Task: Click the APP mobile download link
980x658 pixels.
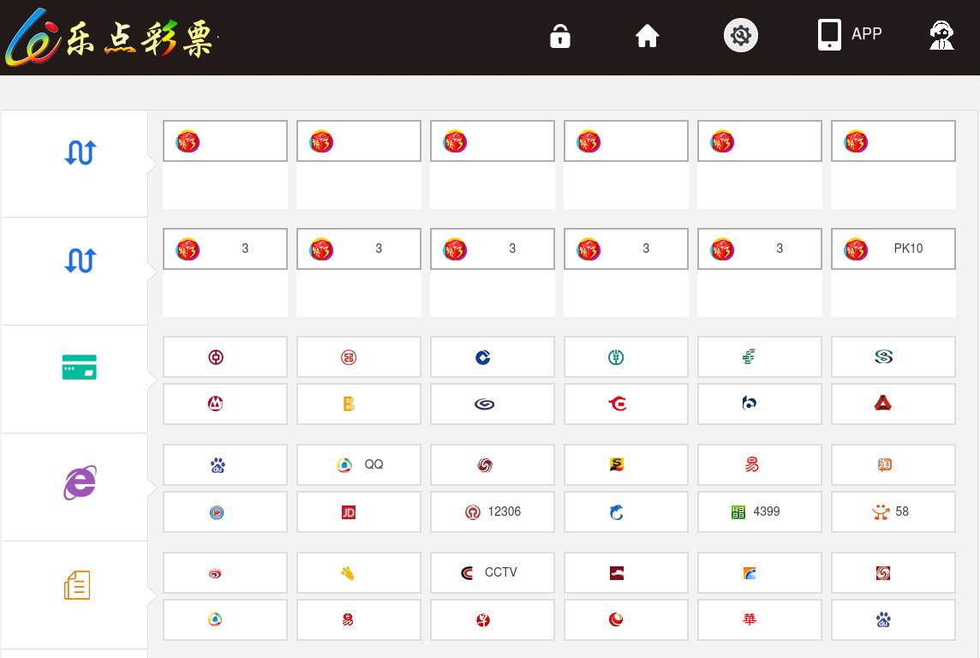Action: 850,34
